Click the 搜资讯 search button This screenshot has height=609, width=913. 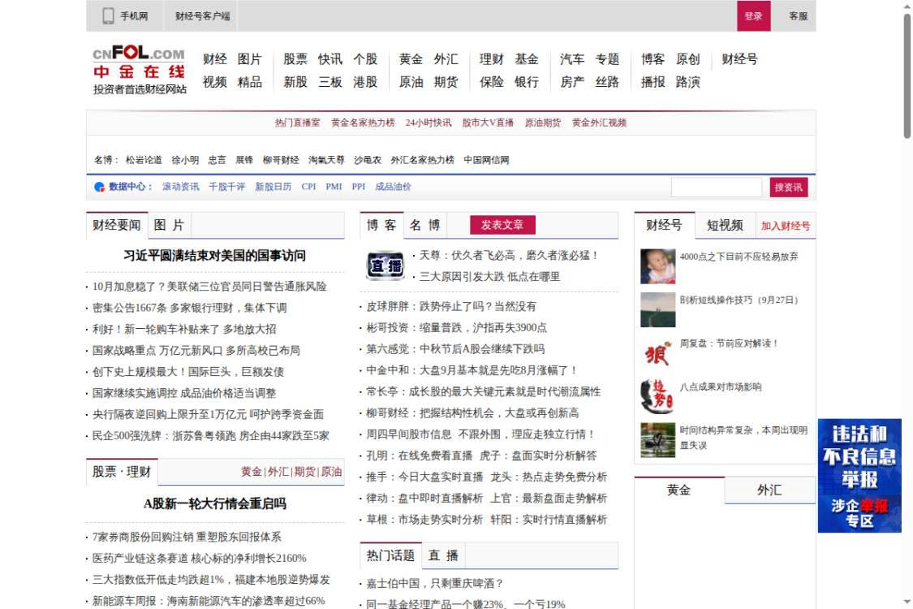(x=788, y=187)
